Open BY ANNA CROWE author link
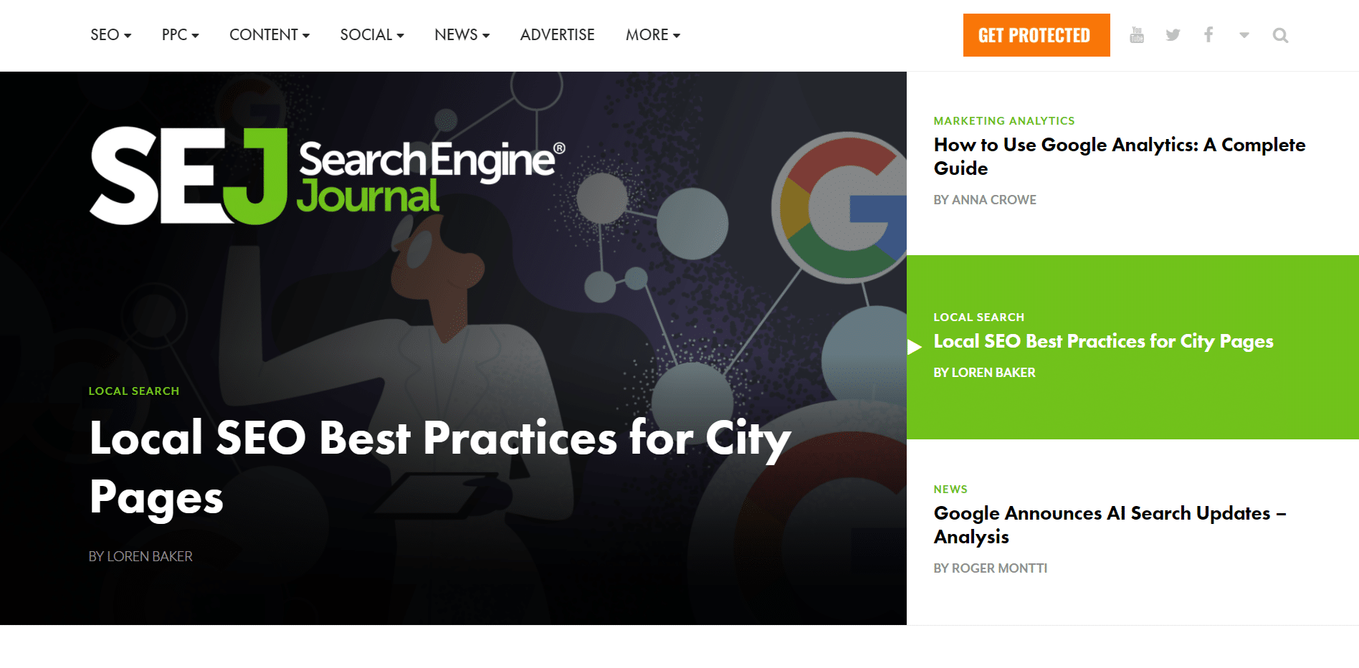 pos(985,200)
